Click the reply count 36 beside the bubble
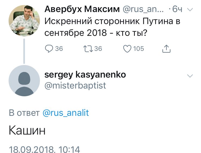This screenshot has height=153, width=201. click(x=59, y=48)
